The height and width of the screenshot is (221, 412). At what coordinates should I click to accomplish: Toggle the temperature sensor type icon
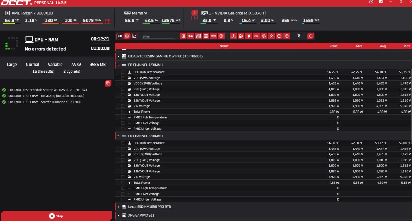click(x=233, y=36)
